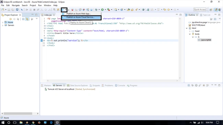Open the dropdown beside the New icon
Screen dimensions: 223x125
pyautogui.click(x=6, y=10)
